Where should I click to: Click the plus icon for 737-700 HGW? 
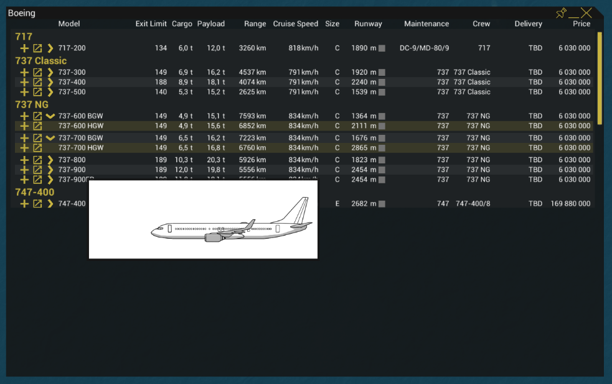(x=24, y=148)
